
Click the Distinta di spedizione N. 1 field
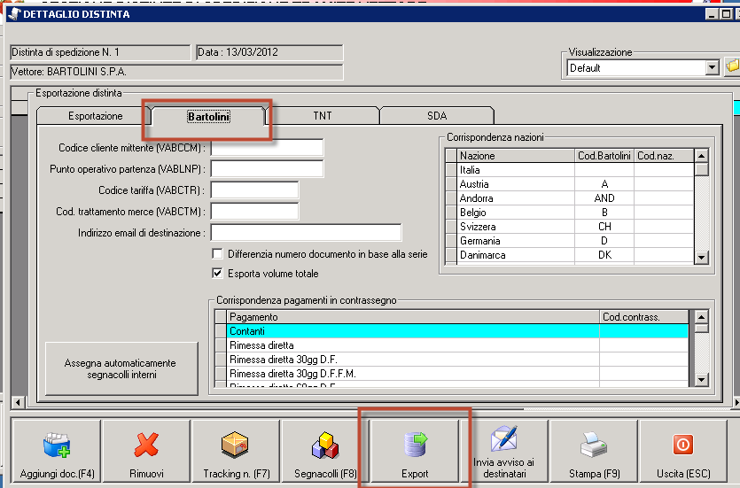(100, 52)
